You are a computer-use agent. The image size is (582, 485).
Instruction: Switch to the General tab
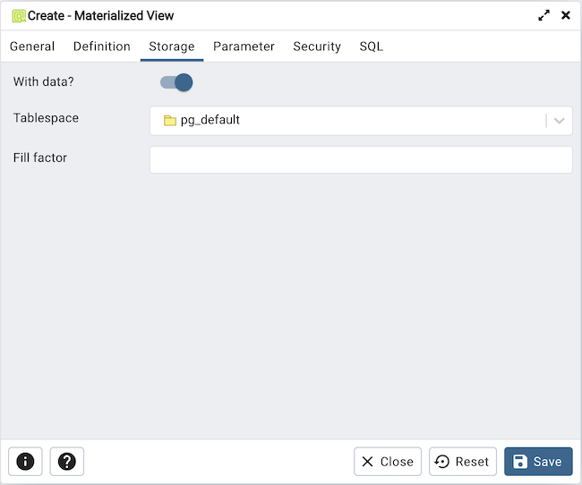[32, 47]
